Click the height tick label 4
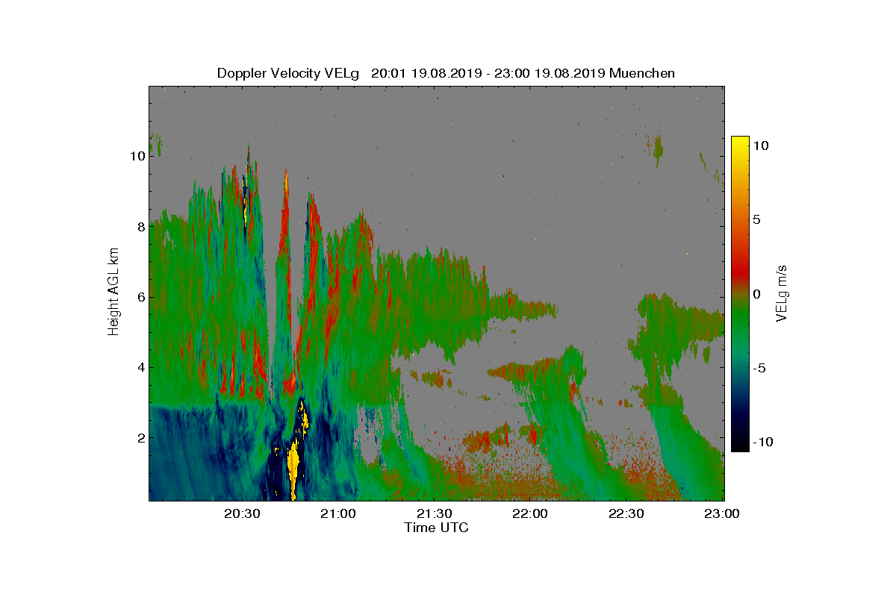This screenshot has height=597, width=896. pos(140,367)
